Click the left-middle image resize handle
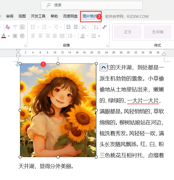 click(x=20, y=110)
